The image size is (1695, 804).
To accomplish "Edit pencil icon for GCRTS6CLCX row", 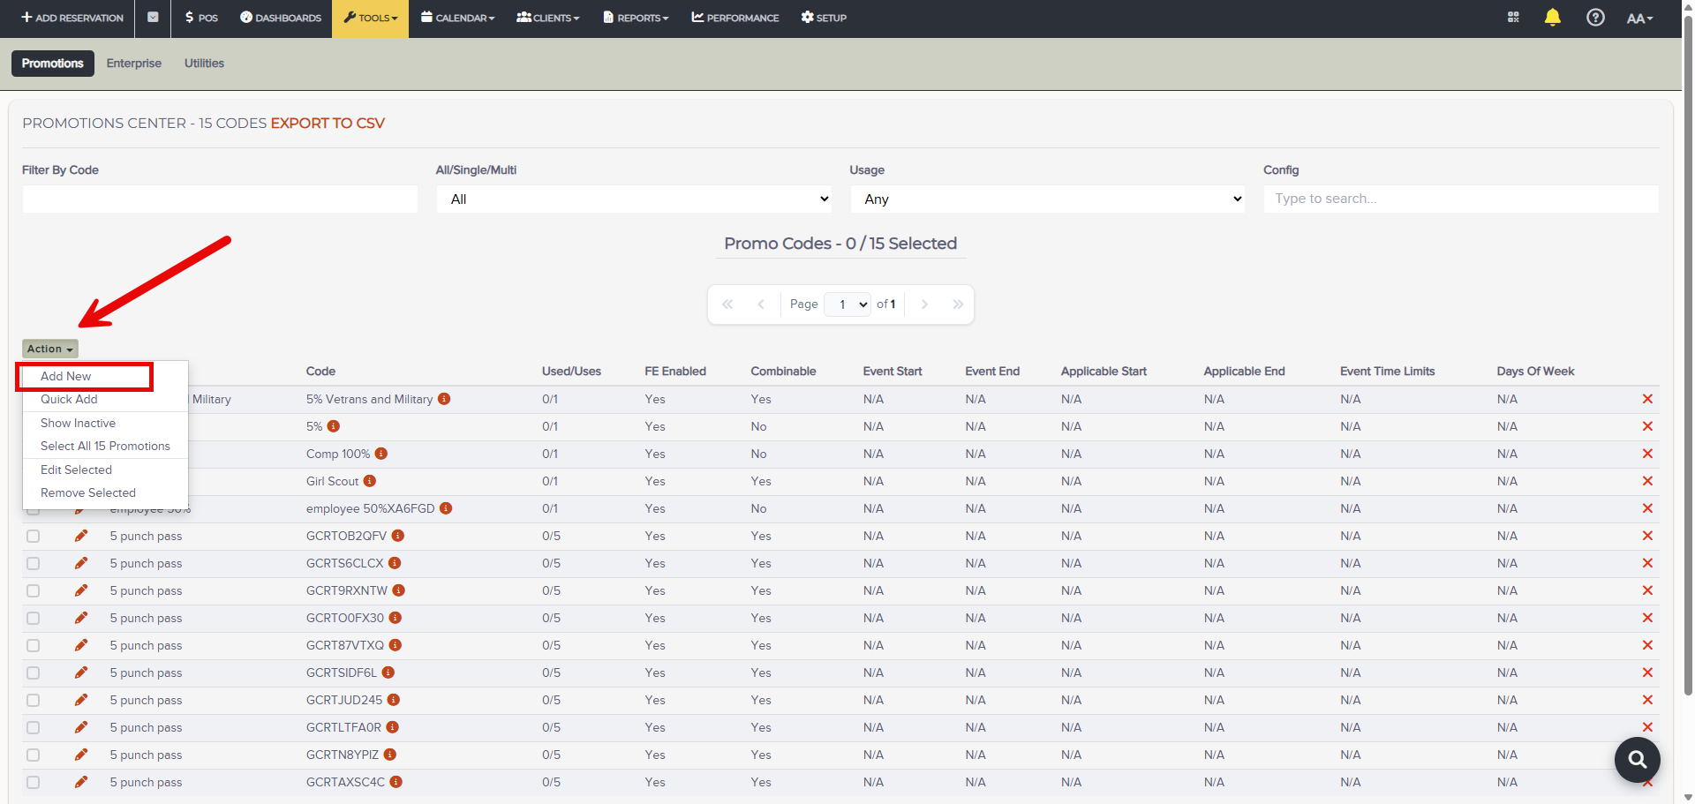I will [x=81, y=563].
